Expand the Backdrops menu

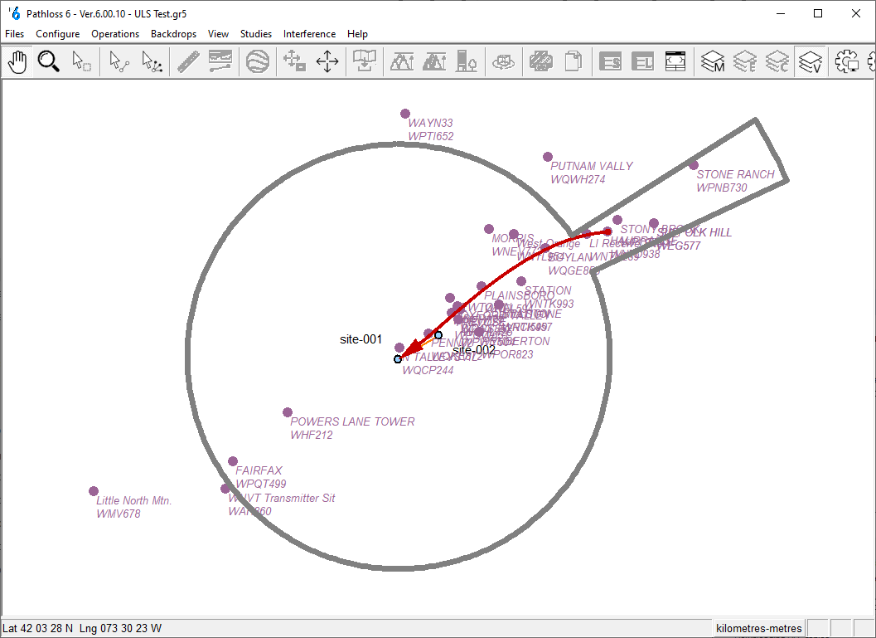173,34
